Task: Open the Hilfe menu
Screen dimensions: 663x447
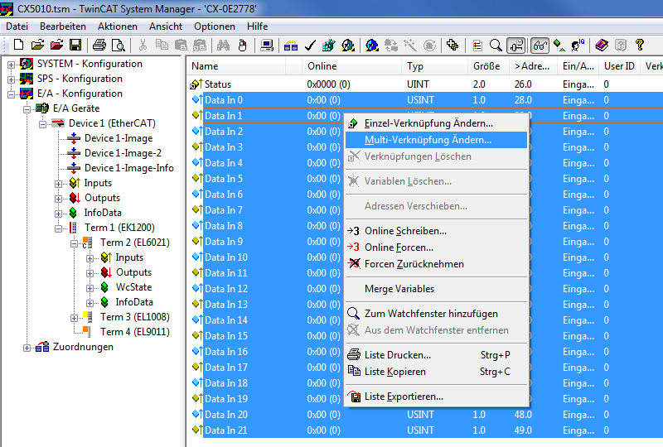Action: tap(258, 26)
